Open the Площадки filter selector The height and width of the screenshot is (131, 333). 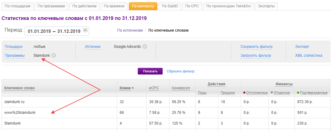click(x=14, y=47)
